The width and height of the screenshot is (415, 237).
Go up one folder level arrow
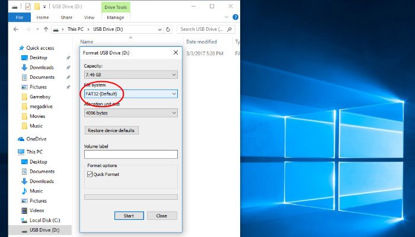point(46,30)
